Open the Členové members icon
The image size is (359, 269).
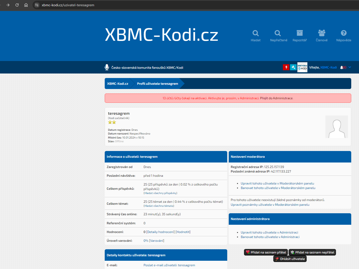[322, 33]
